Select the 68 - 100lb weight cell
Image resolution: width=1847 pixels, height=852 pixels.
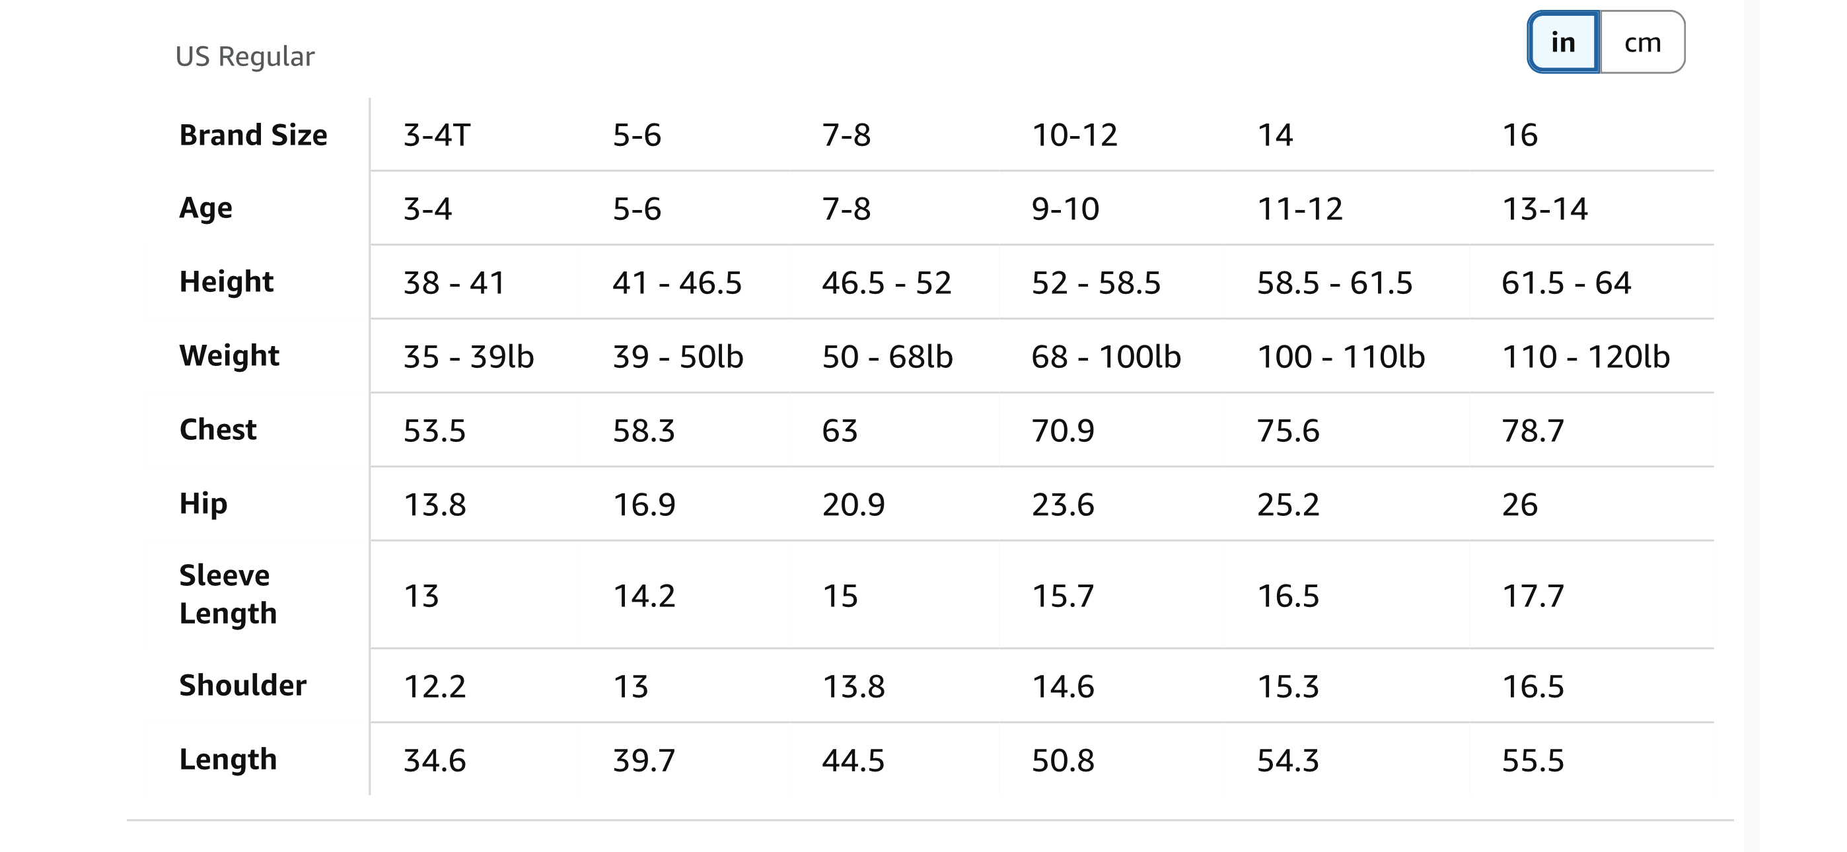[x=1106, y=357]
